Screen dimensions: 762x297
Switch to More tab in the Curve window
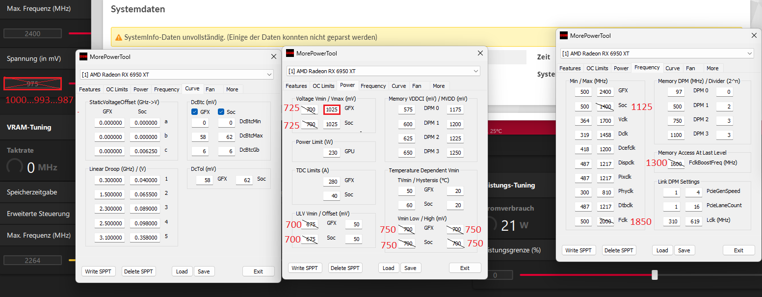[232, 89]
